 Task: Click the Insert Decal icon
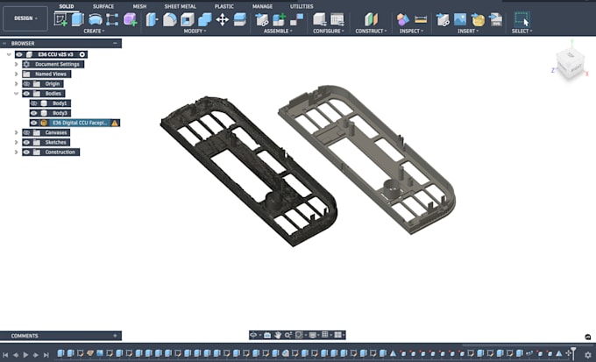tap(478, 19)
